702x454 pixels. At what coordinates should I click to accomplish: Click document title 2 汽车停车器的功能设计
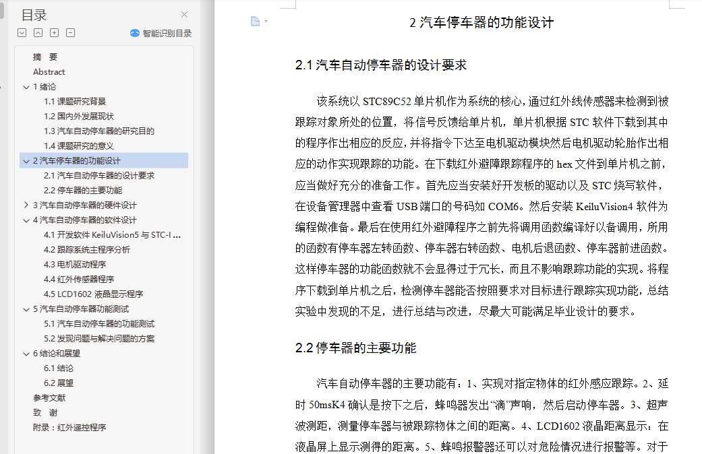coord(481,22)
